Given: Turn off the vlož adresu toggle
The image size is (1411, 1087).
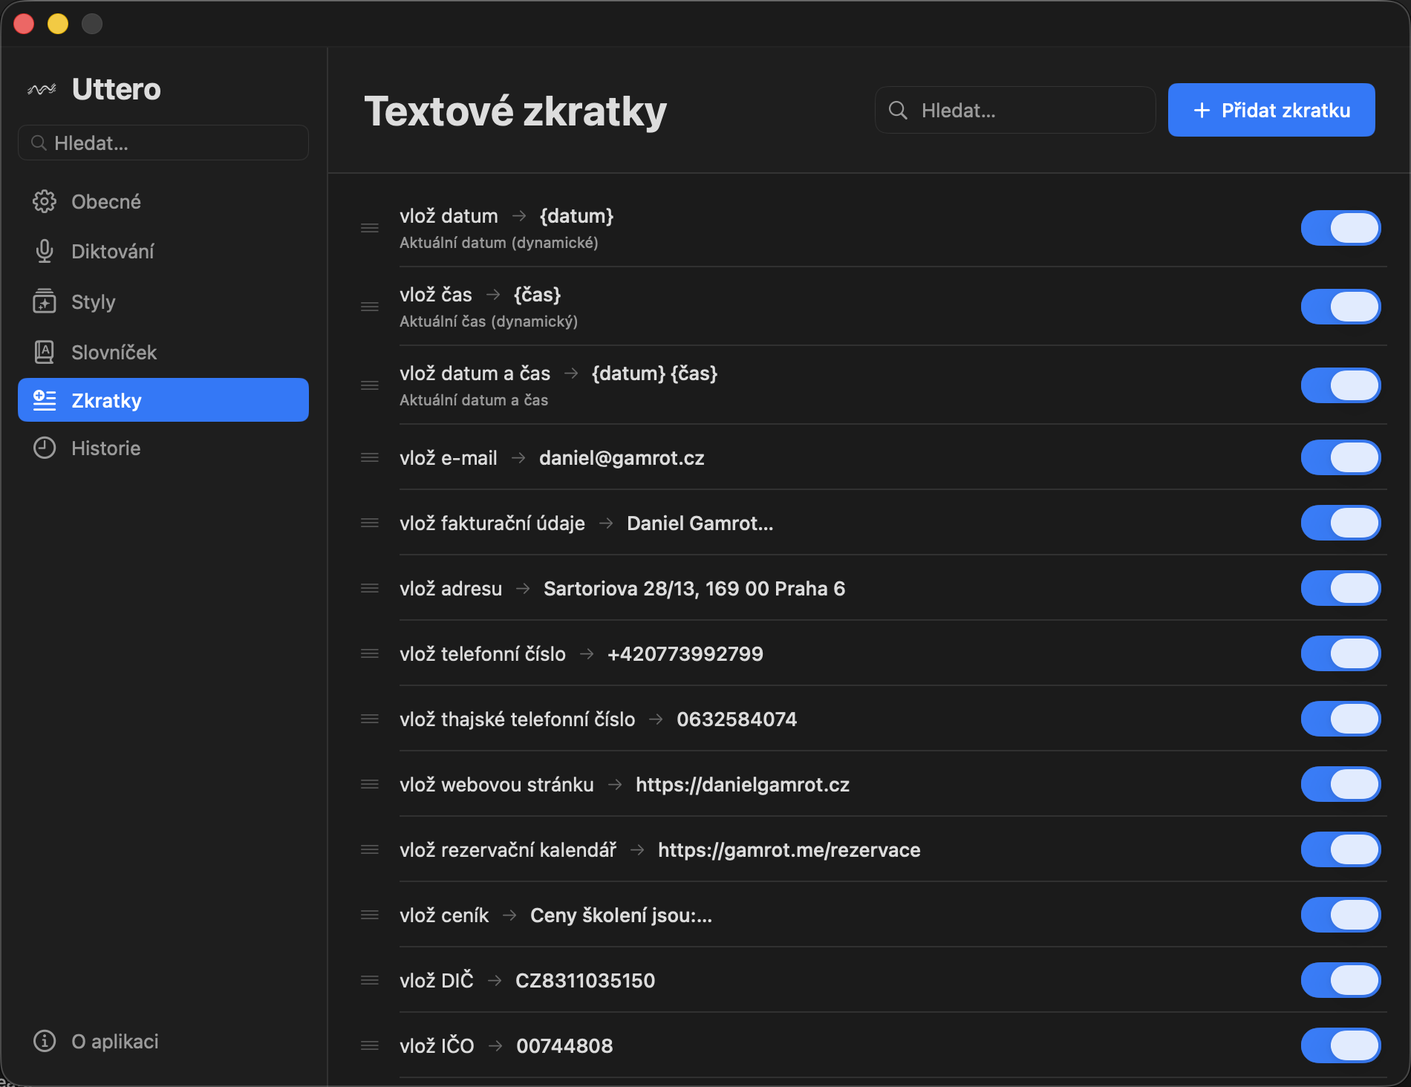Looking at the screenshot, I should click(1340, 588).
